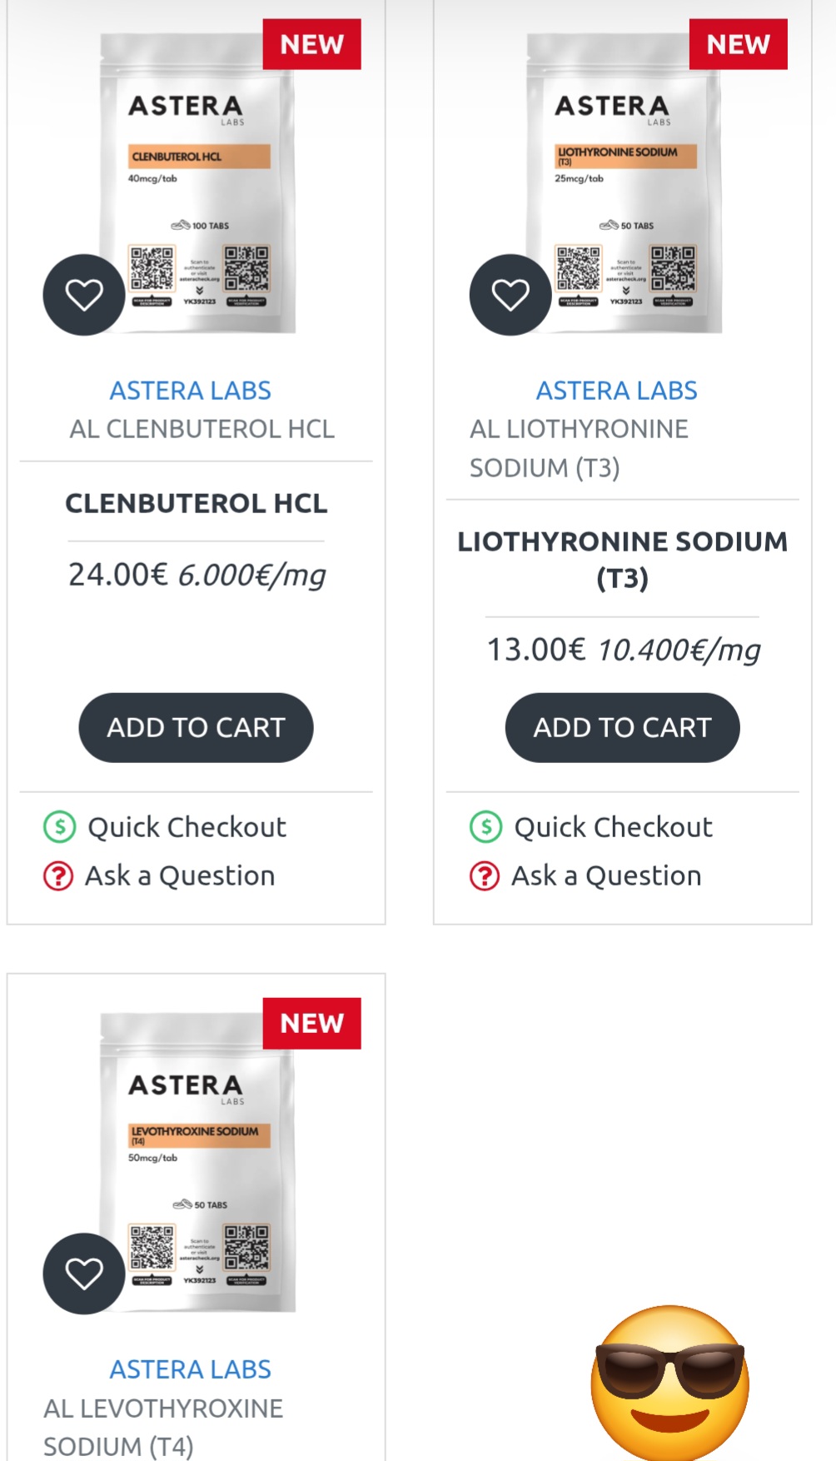Click NEW badge on Liothyronine Sodium product
The height and width of the screenshot is (1461, 836).
[738, 44]
